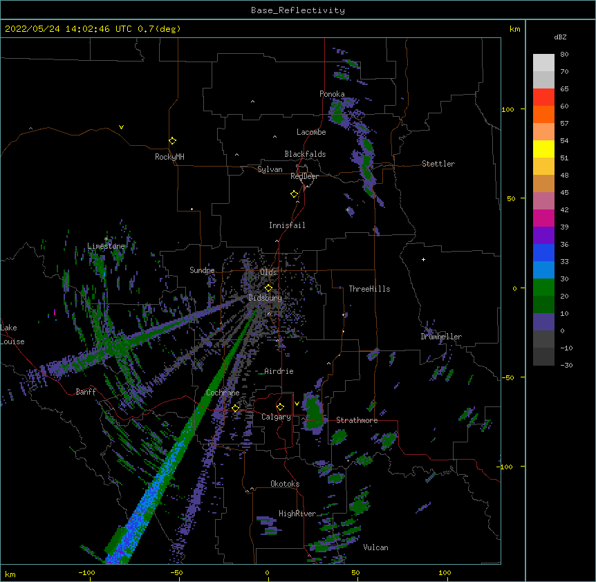Click the 50 tick on the right axis

[x=511, y=198]
